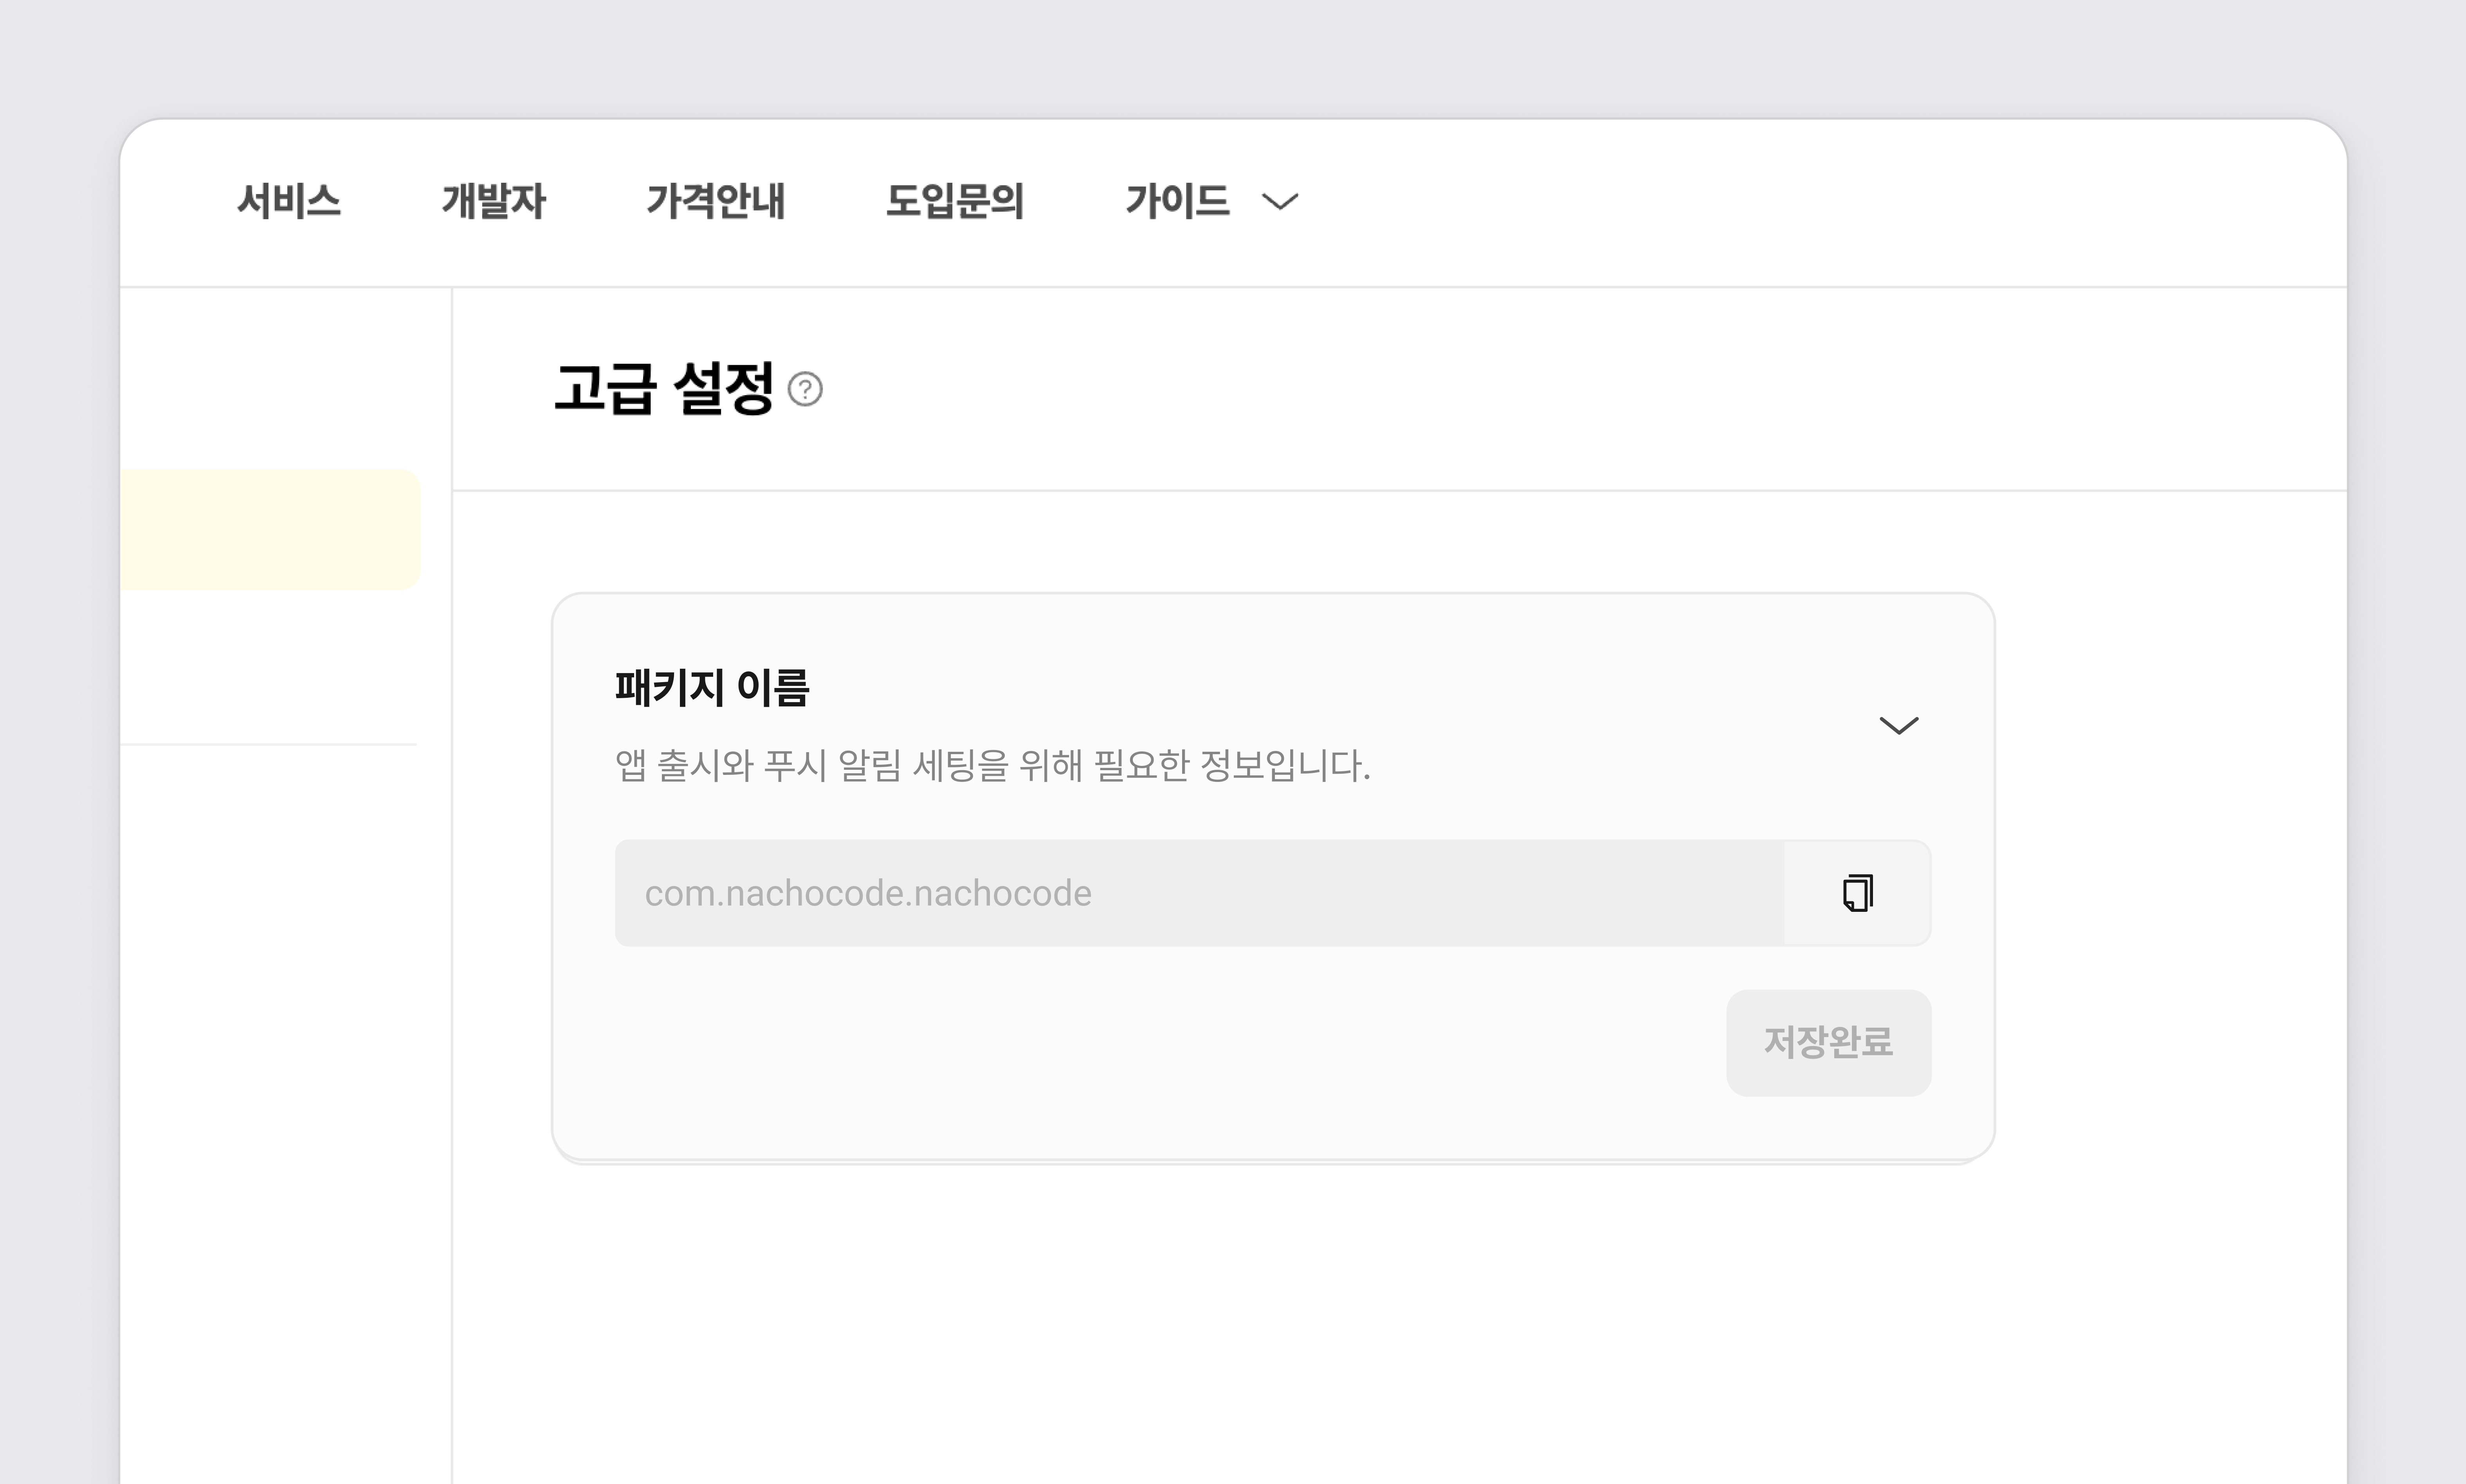Expand the dropdown arrow next to 가이드
Screen dimensions: 2466x1484
[x=1280, y=202]
